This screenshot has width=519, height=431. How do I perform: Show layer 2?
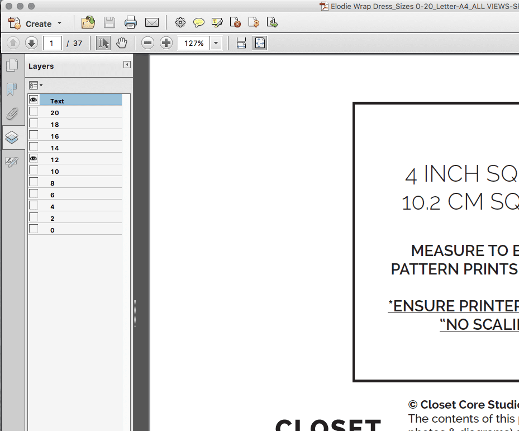click(34, 217)
